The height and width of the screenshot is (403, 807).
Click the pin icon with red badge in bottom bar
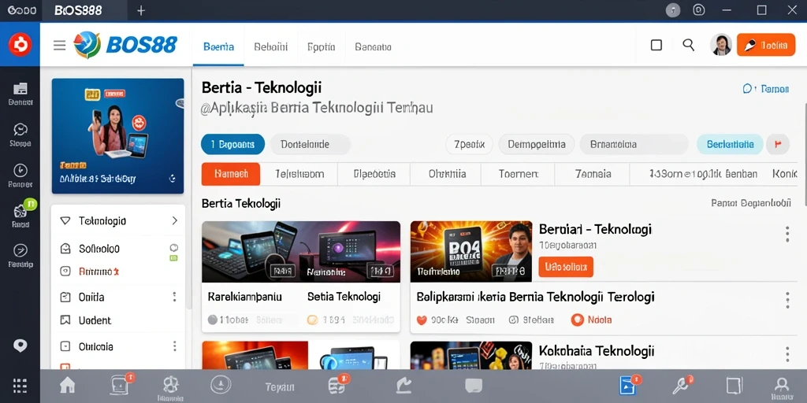click(682, 385)
